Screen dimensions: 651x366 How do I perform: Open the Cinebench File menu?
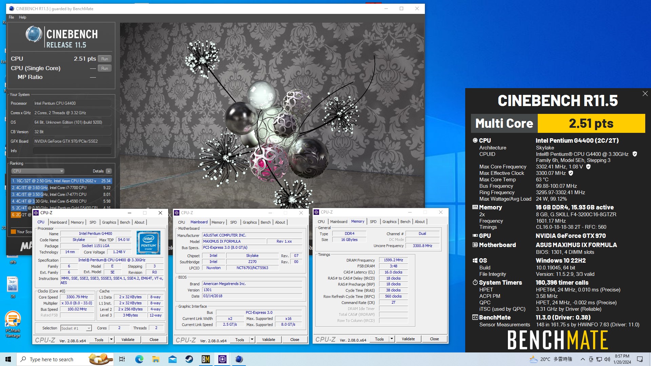pyautogui.click(x=11, y=17)
